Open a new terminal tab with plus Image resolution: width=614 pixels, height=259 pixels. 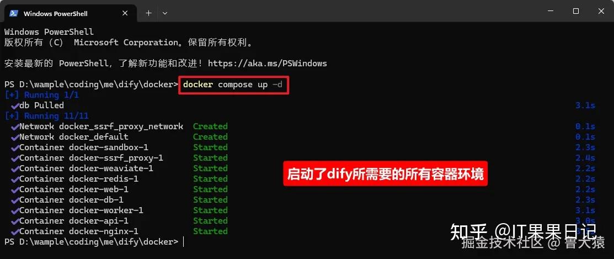point(148,13)
